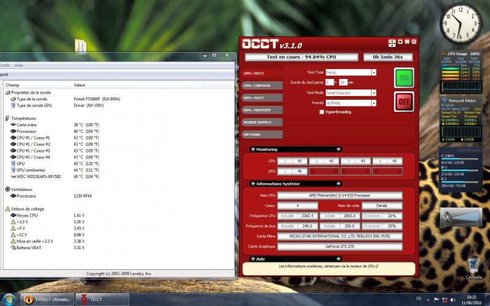The image size is (490, 306).
Task: Click the C: drive usage bar
Action: click(x=459, y=159)
